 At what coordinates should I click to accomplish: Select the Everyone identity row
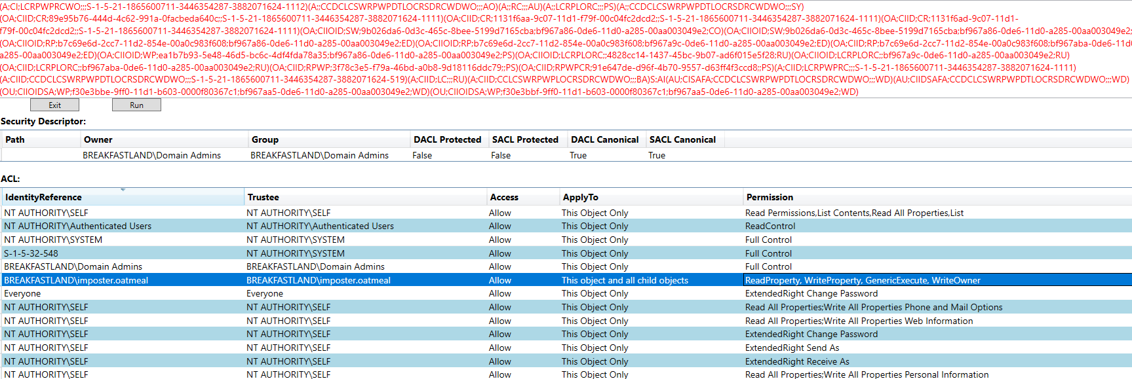coord(22,293)
